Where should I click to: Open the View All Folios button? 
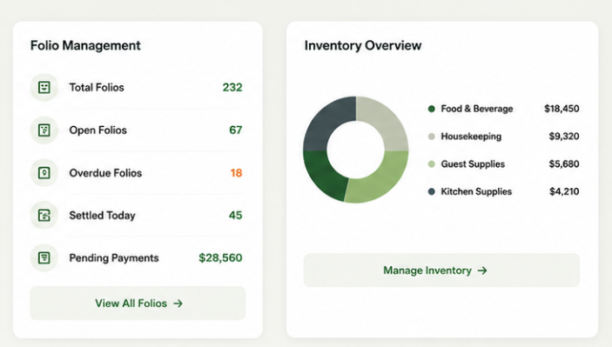[x=138, y=304]
